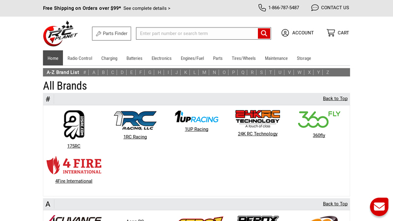
Task: Jump to letter D brands
Action: point(122,72)
